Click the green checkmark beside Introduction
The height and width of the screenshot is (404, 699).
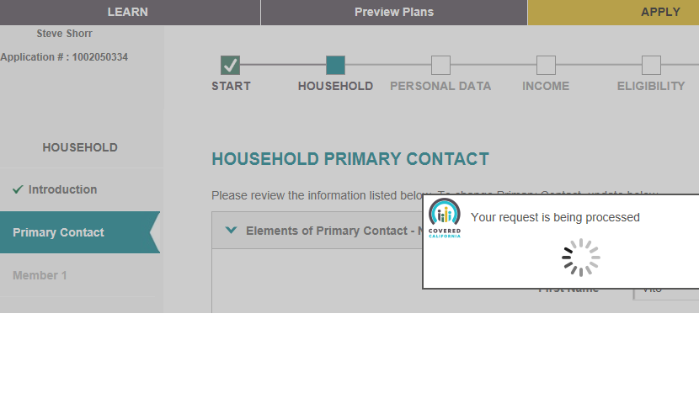pyautogui.click(x=18, y=189)
